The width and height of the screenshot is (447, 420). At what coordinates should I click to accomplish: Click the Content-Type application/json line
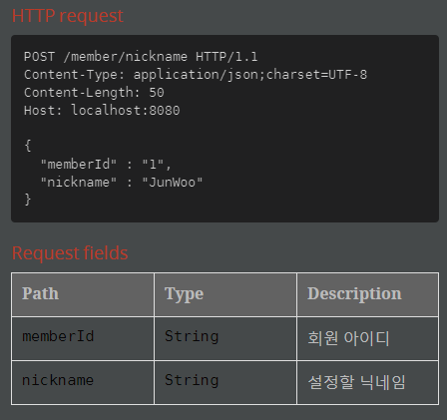coord(196,75)
